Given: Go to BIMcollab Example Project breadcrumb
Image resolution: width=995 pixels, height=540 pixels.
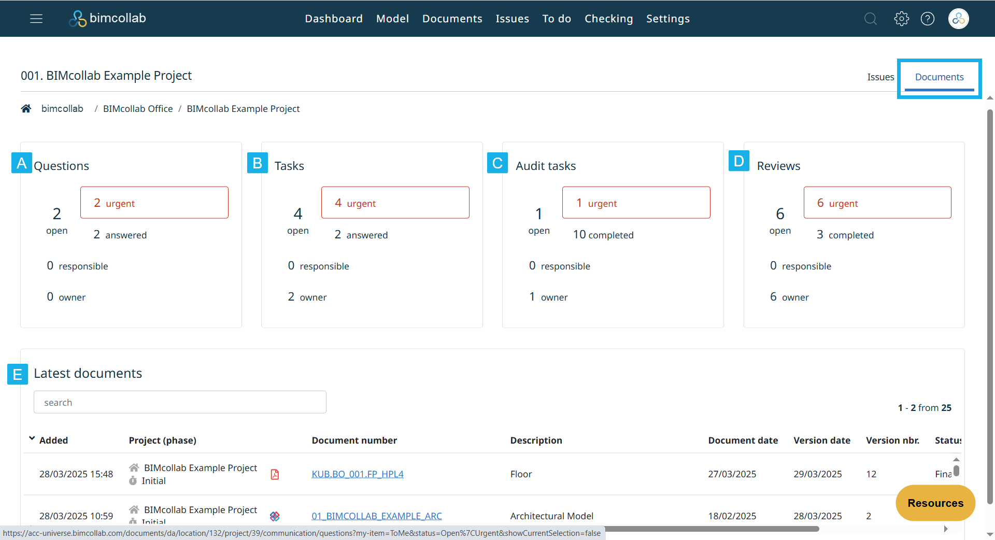Looking at the screenshot, I should tap(243, 108).
